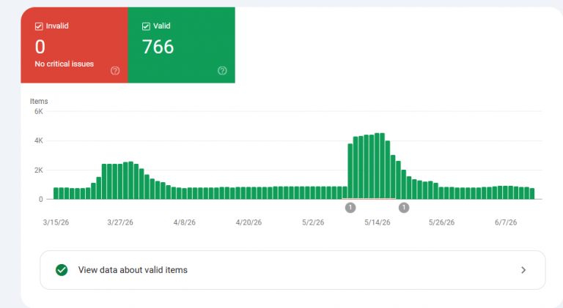Click the 6K gridline label
Screen dimensions: 563x308
point(39,111)
